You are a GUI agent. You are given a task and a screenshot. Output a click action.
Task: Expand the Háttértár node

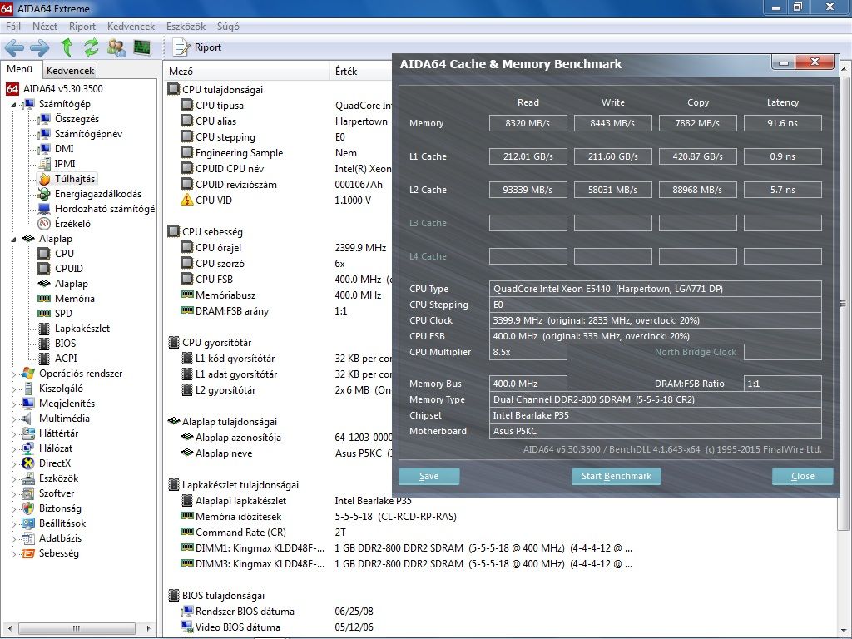coord(13,433)
